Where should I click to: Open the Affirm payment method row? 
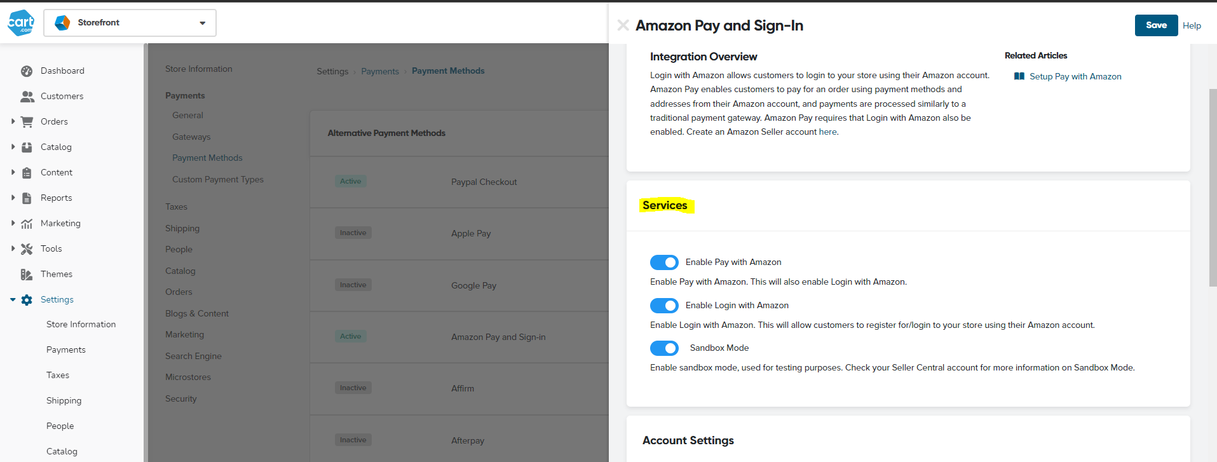click(x=459, y=388)
